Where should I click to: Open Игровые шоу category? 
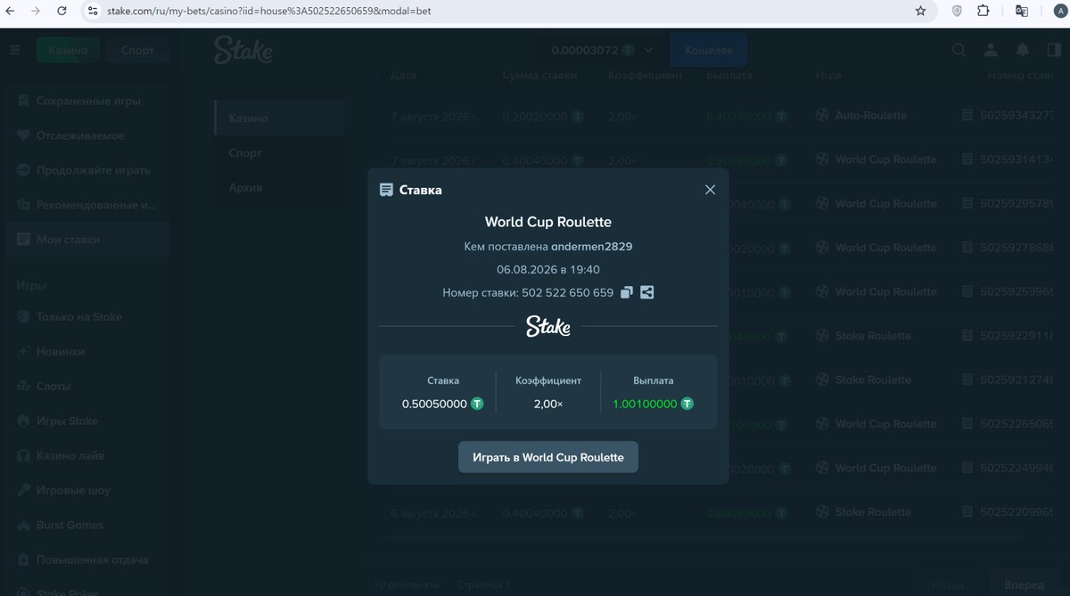[87, 491]
